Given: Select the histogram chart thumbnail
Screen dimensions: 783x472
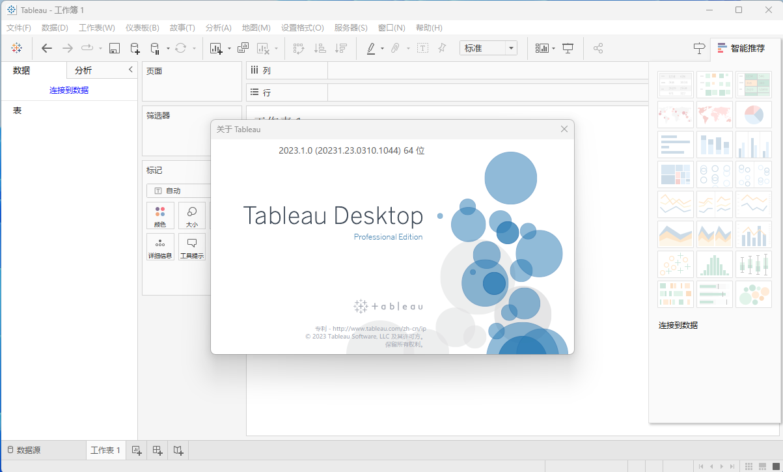Looking at the screenshot, I should tap(715, 264).
